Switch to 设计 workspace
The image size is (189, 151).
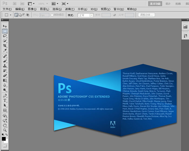(168, 4)
